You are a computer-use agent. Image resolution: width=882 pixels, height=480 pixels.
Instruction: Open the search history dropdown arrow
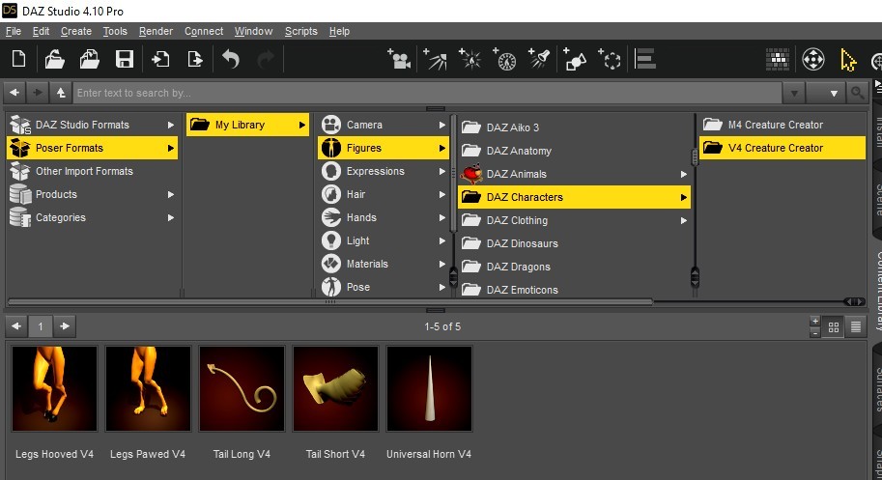click(794, 94)
